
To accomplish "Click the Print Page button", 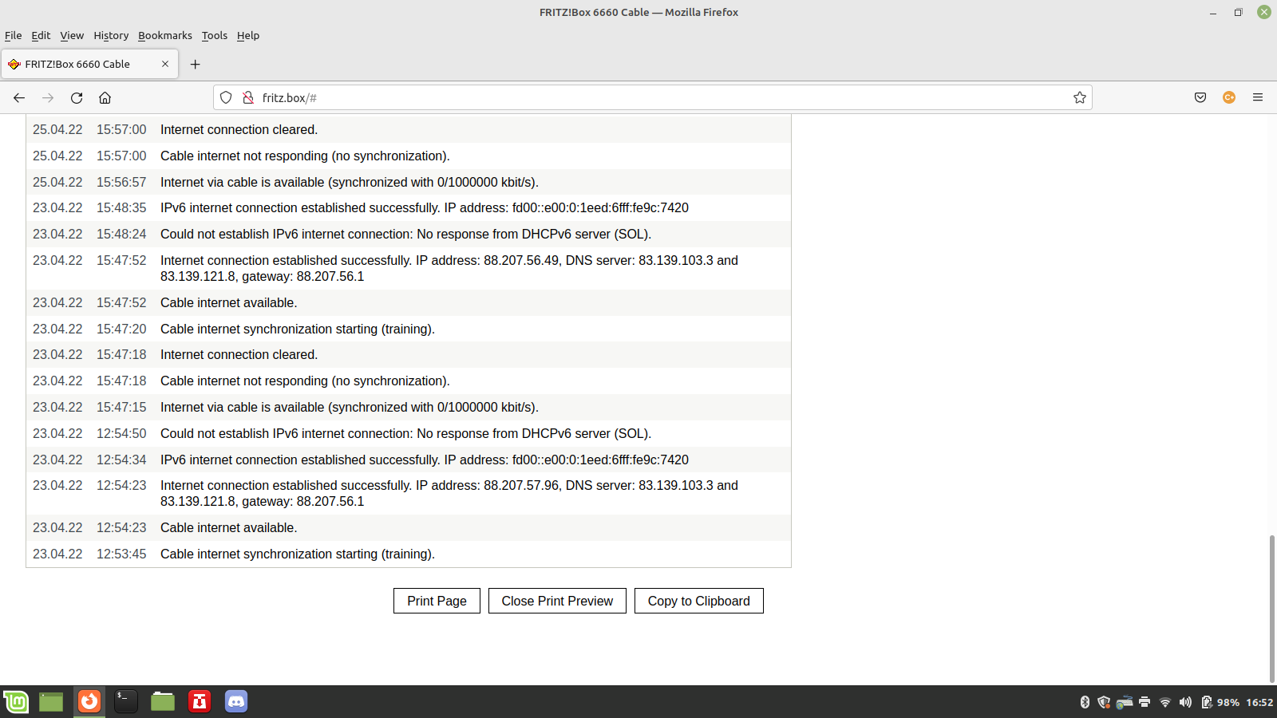I will (437, 601).
